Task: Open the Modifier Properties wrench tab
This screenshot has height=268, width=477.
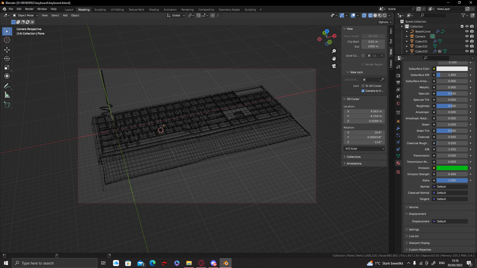Action: click(398, 129)
